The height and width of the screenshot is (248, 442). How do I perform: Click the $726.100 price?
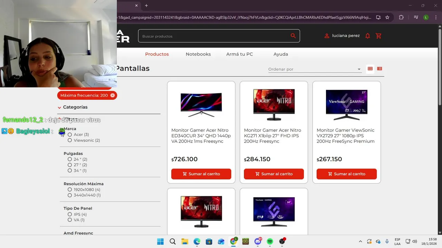click(184, 159)
